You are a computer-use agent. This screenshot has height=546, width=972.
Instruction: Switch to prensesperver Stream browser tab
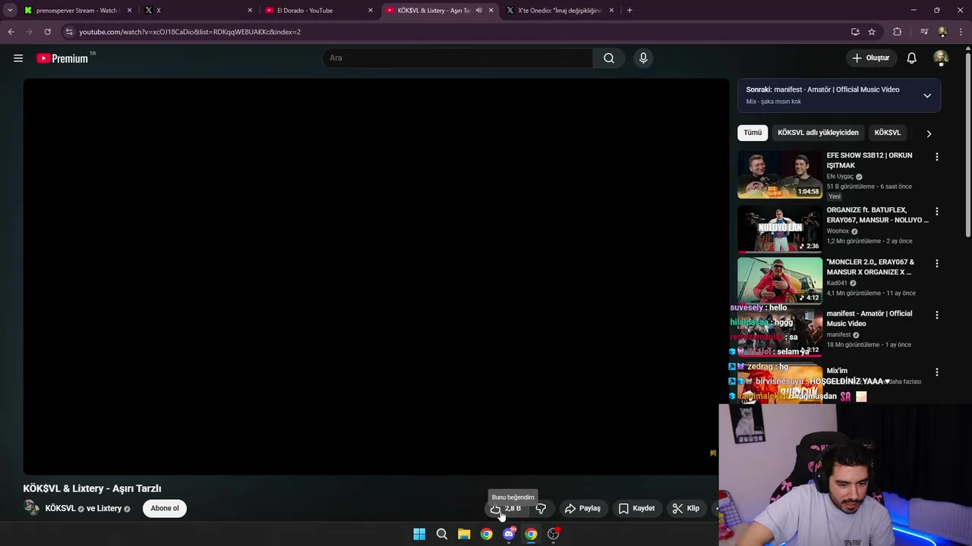77,11
